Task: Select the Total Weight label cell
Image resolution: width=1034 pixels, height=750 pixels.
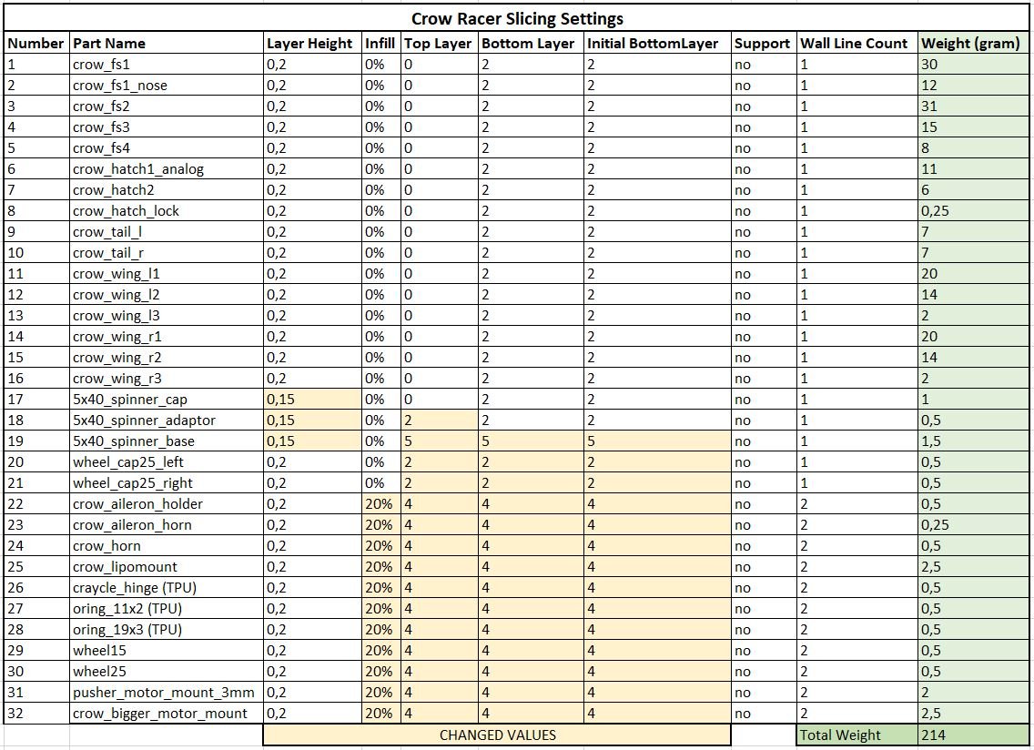Action: click(857, 735)
